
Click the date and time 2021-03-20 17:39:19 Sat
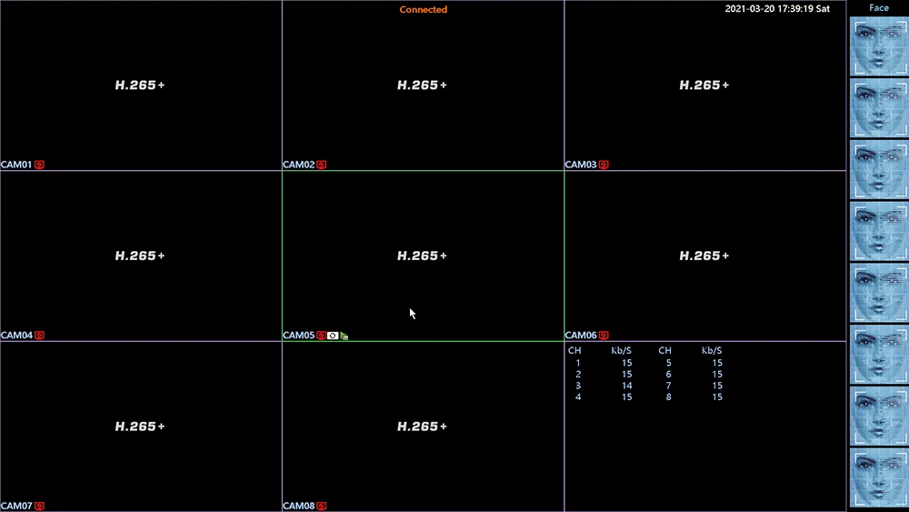[777, 9]
